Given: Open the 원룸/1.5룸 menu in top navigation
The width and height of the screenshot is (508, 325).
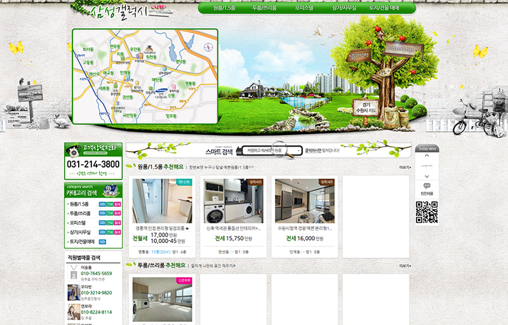Looking at the screenshot, I should click(x=225, y=8).
